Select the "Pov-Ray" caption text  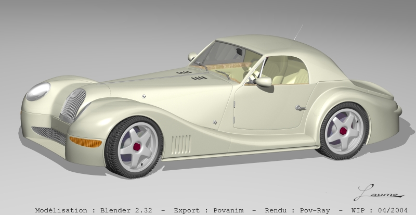(x=315, y=210)
